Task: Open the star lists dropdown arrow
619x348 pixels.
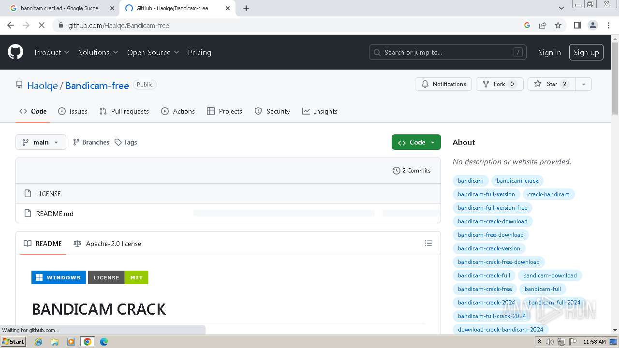Action: point(584,84)
